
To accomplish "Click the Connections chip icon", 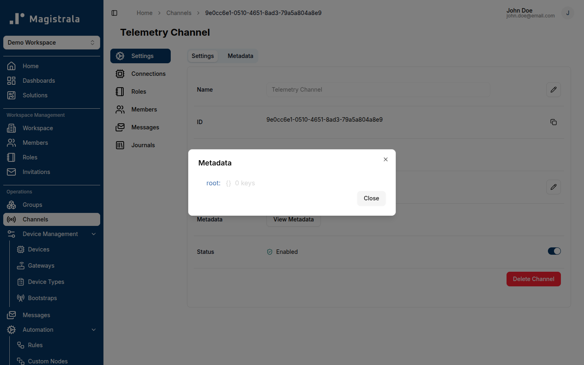I will click(120, 74).
